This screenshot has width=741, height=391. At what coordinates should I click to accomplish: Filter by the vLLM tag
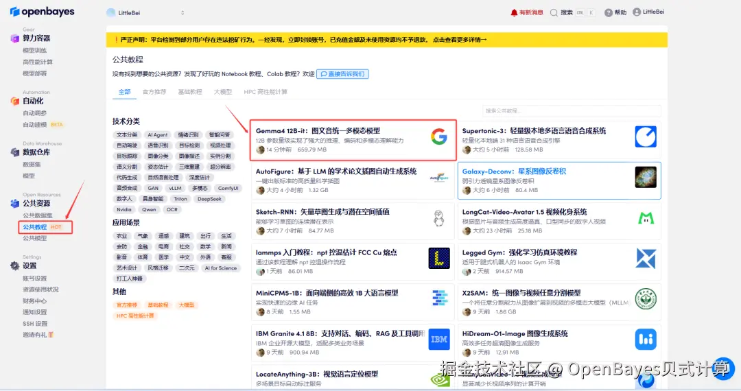click(176, 189)
